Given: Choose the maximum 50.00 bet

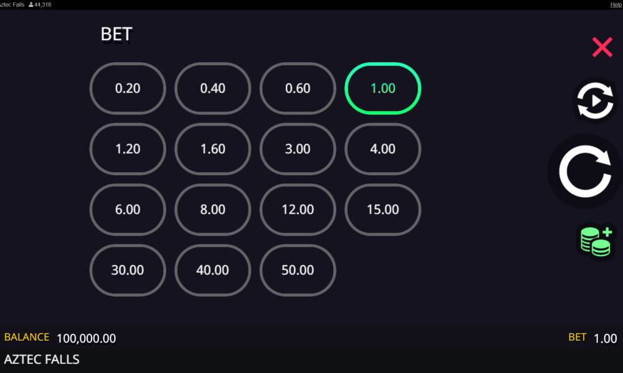Looking at the screenshot, I should click(x=298, y=270).
